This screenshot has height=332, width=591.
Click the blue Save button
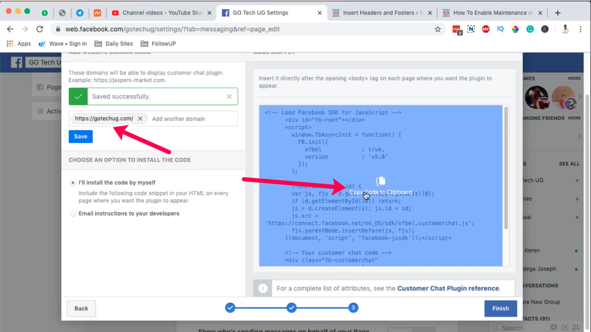tap(80, 136)
